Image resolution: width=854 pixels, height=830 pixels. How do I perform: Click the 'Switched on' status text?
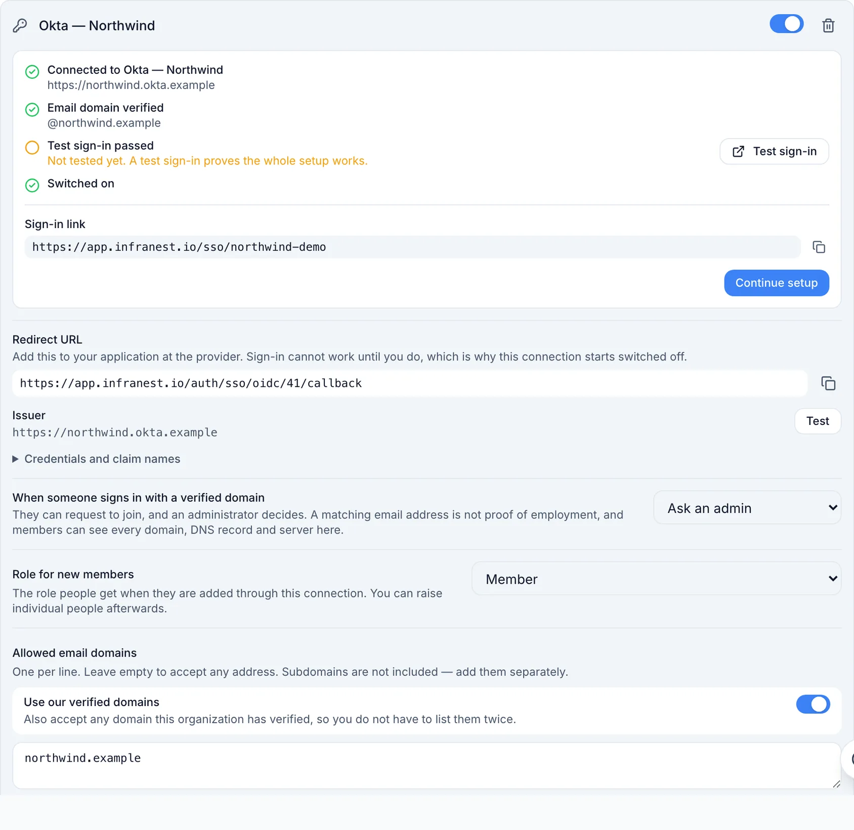click(x=80, y=184)
